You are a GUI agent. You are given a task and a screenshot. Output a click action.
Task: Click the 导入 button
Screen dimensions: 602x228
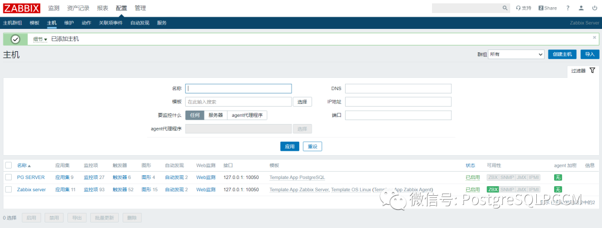coord(590,54)
